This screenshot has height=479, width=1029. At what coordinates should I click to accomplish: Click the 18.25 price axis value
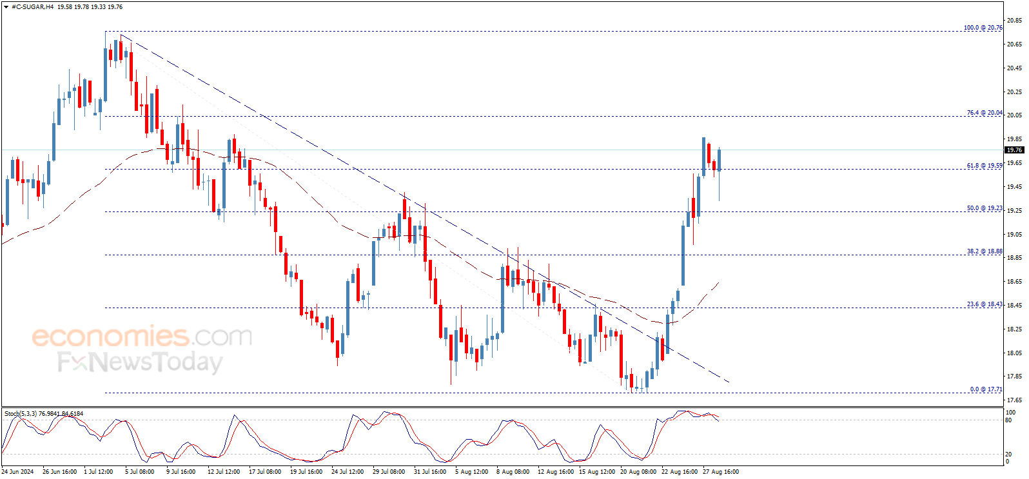[1014, 329]
